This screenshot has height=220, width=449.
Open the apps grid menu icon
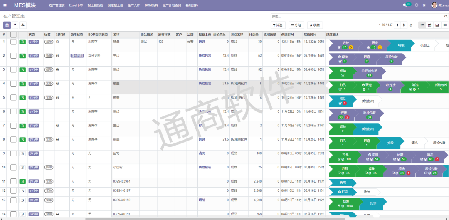pos(5,5)
